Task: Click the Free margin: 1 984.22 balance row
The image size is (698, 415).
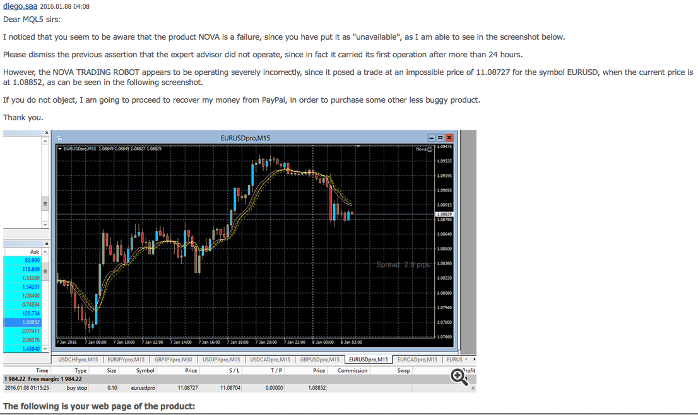Action: pos(239,379)
